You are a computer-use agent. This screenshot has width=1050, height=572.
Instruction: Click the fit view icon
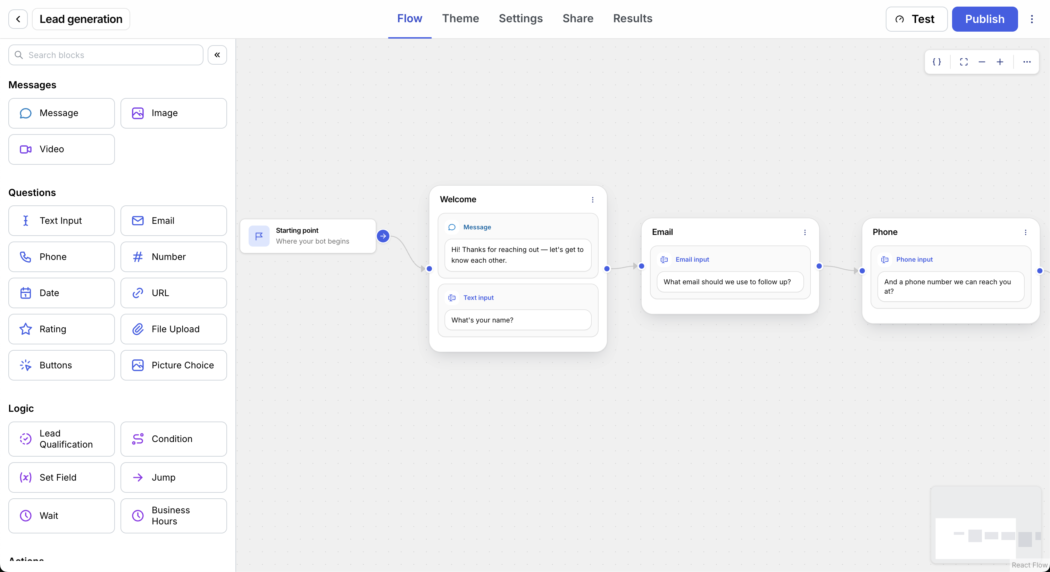coord(964,62)
